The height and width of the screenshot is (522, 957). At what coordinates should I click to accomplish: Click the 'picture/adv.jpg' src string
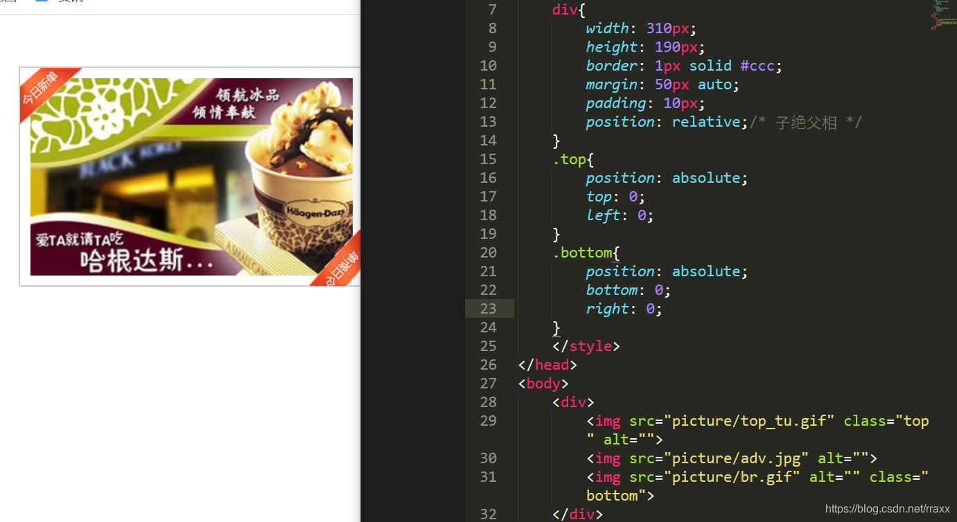[x=737, y=458]
